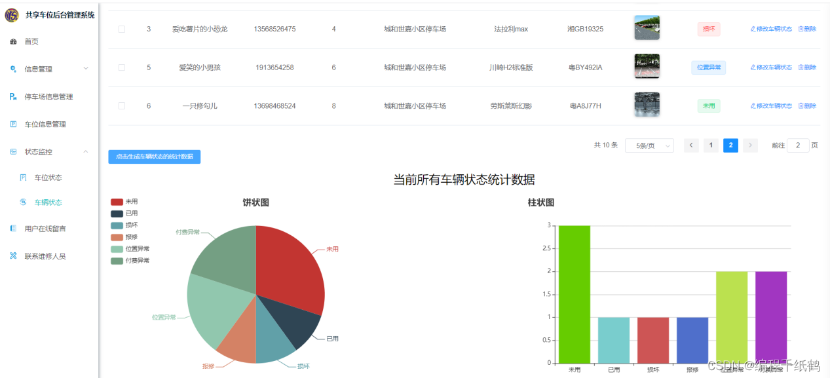Click phone number 13568526475
This screenshot has width=830, height=378.
274,29
